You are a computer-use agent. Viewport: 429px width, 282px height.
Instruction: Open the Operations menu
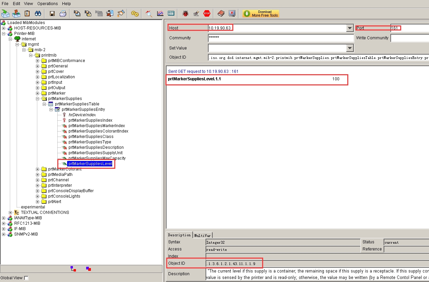click(x=47, y=4)
